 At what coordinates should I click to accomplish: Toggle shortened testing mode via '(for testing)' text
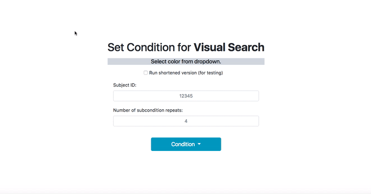pos(211,73)
